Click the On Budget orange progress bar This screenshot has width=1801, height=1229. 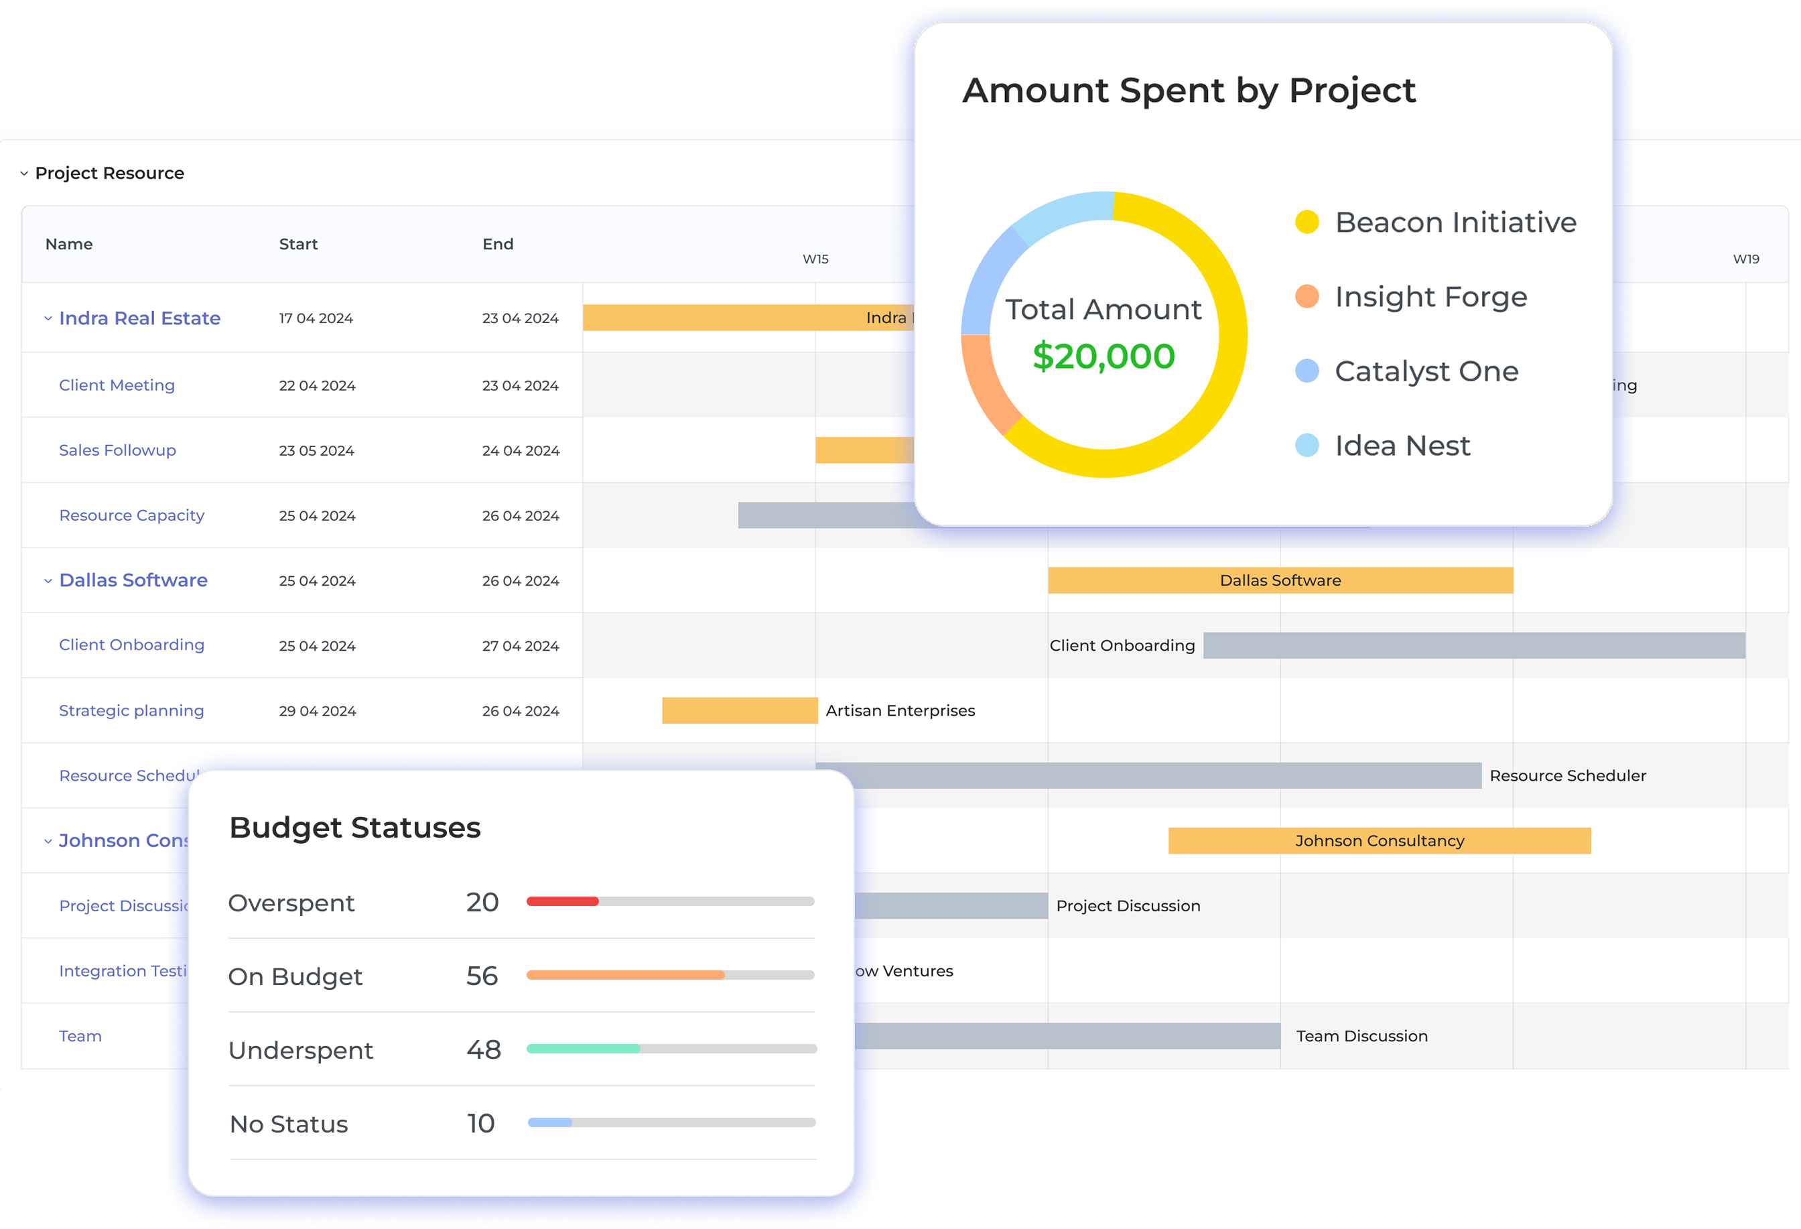click(x=625, y=975)
